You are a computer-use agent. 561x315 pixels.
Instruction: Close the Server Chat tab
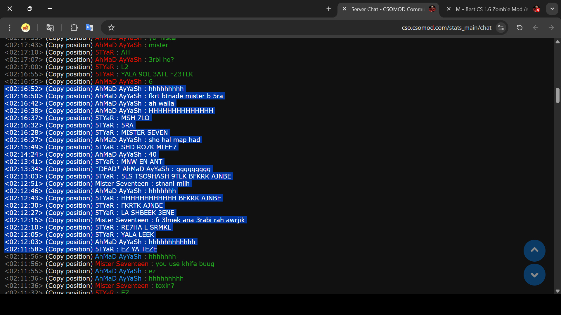tap(344, 9)
